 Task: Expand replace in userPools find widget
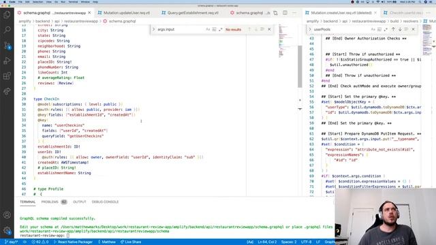coord(310,29)
